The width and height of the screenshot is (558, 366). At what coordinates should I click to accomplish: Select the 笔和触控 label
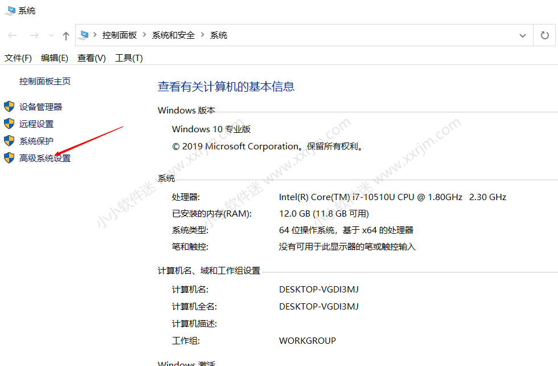click(x=190, y=247)
